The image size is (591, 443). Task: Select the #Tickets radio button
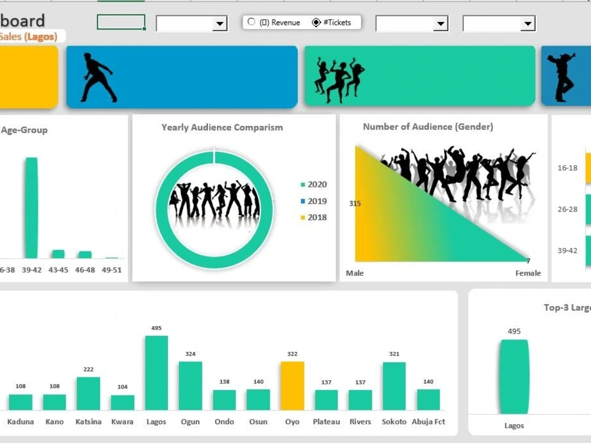pyautogui.click(x=317, y=22)
